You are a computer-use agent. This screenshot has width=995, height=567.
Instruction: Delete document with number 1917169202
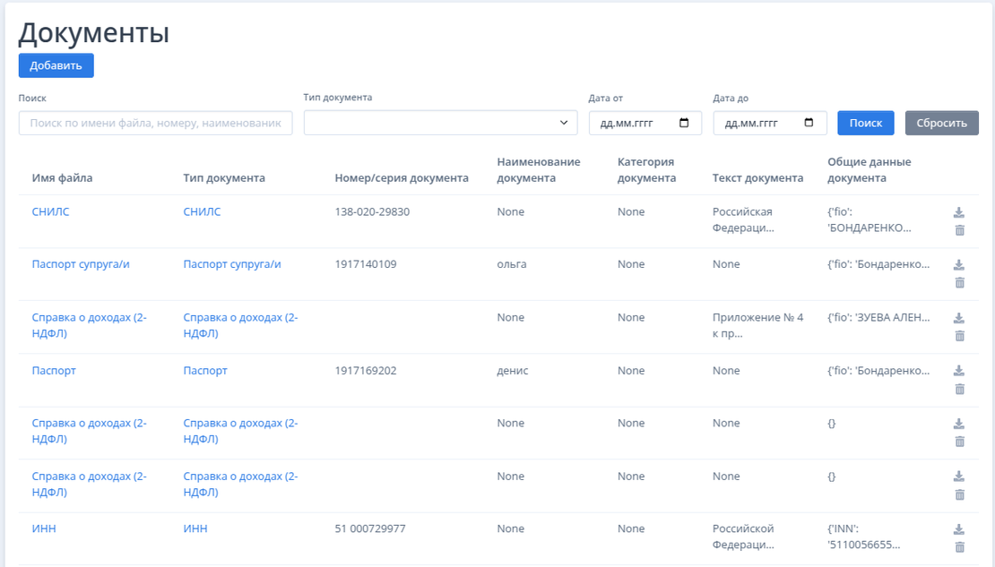(x=959, y=389)
